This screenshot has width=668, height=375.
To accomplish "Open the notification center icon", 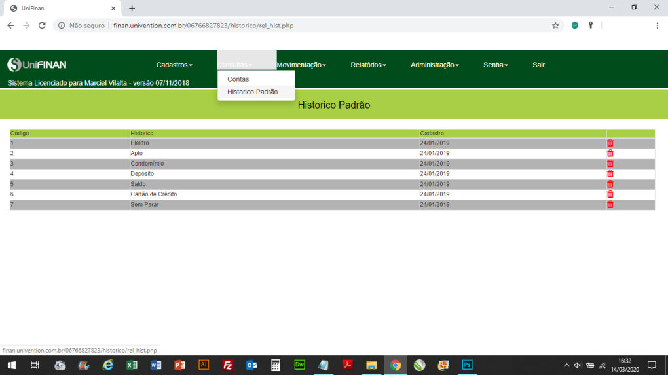I will point(652,365).
